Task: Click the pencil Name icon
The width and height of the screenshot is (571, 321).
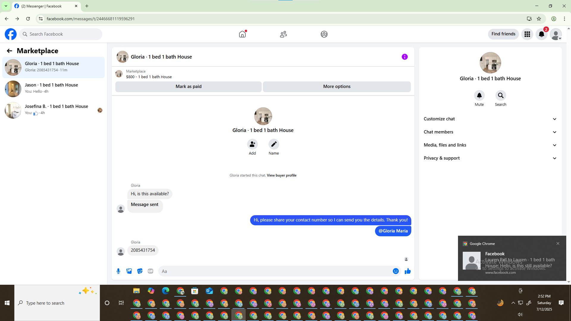Action: (274, 144)
